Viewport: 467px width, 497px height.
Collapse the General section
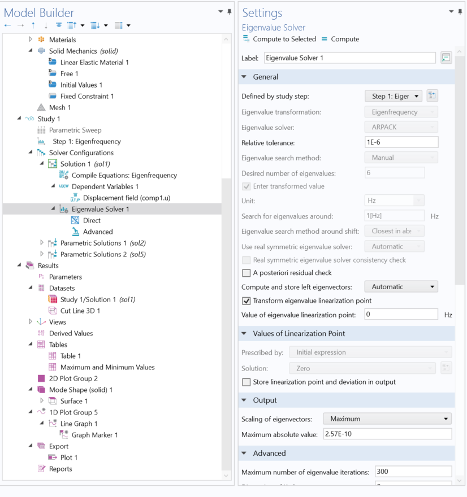(x=244, y=77)
